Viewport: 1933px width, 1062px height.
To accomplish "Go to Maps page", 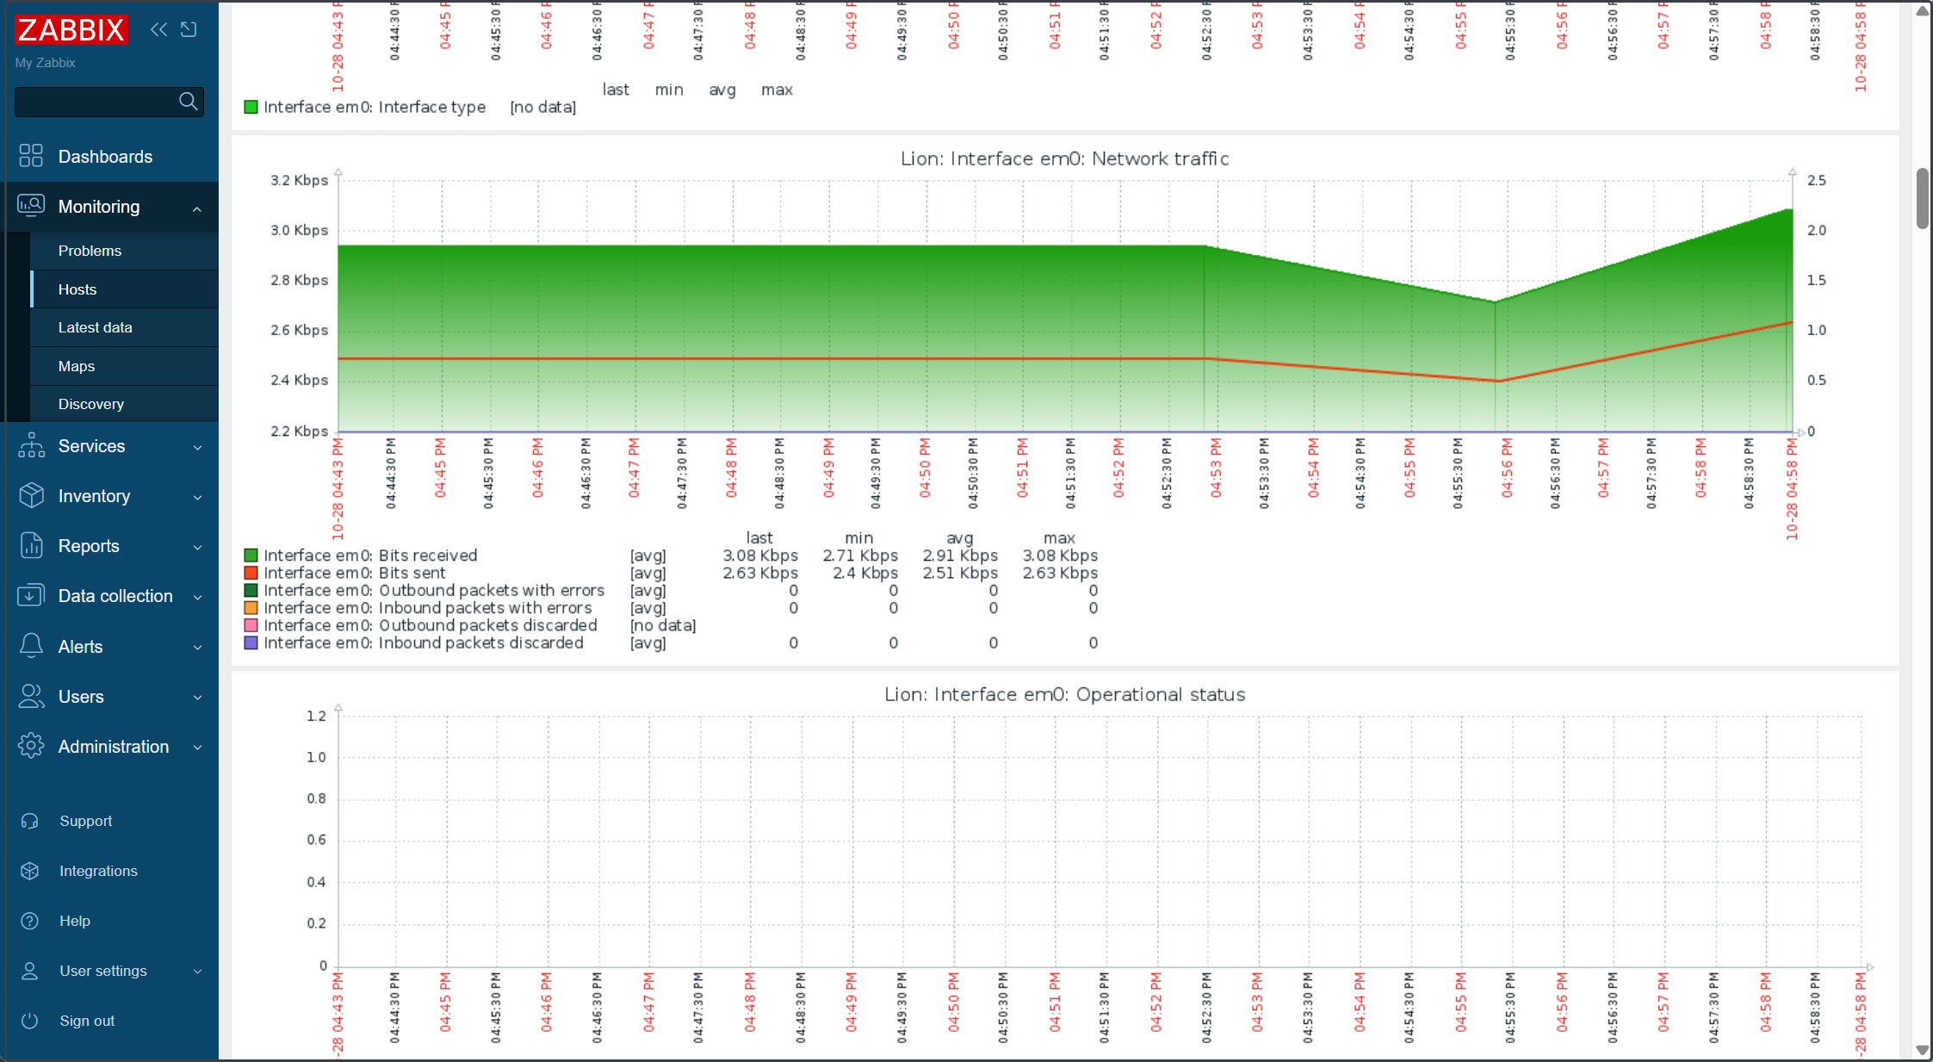I will pyautogui.click(x=77, y=366).
